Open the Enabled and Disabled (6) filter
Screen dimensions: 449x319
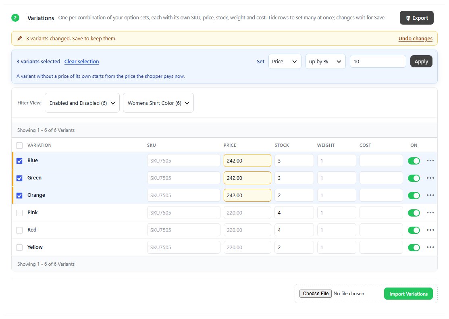point(82,103)
